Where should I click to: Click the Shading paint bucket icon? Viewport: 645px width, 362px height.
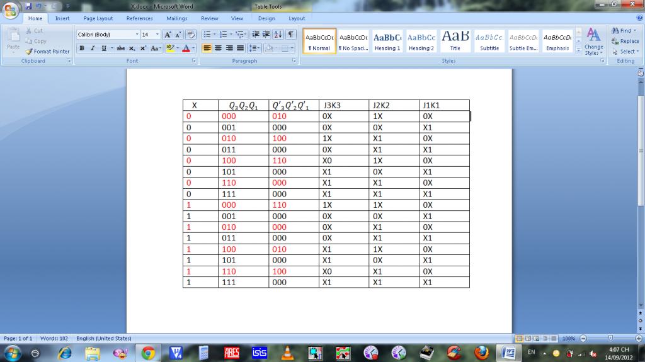tap(269, 48)
